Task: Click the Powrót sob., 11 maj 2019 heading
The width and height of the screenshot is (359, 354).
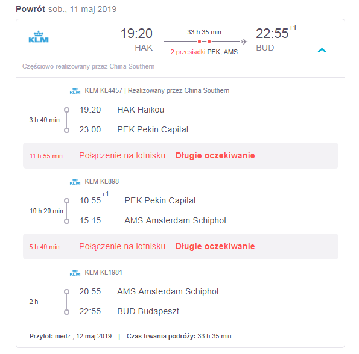Action: click(66, 9)
